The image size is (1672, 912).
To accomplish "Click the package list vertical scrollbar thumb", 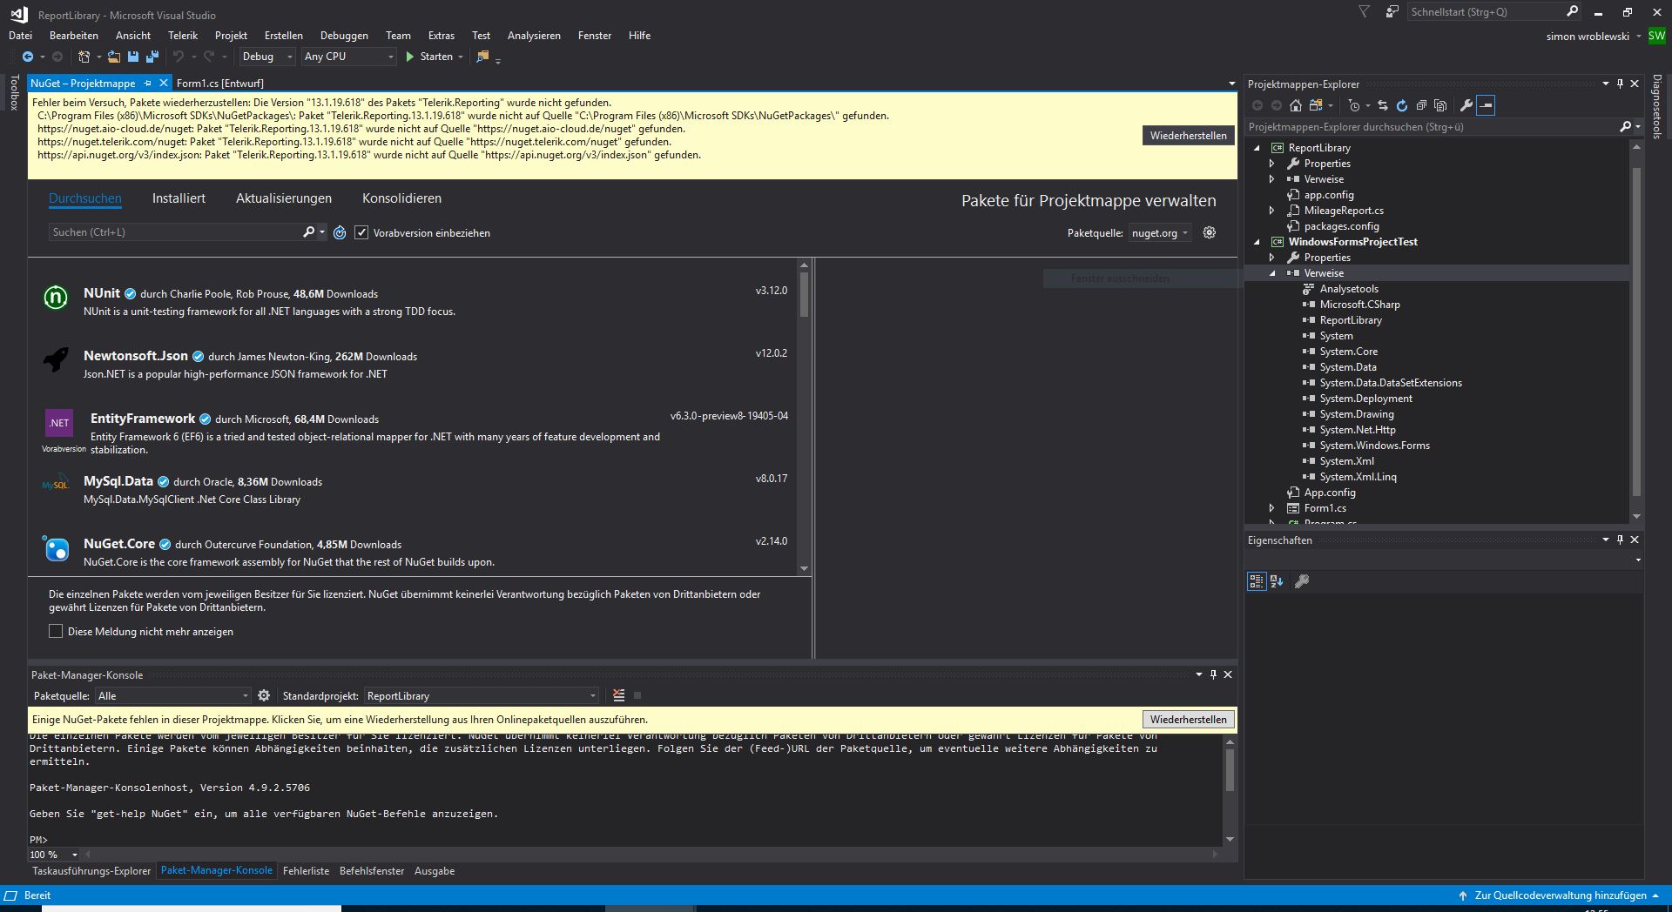I will tap(804, 294).
